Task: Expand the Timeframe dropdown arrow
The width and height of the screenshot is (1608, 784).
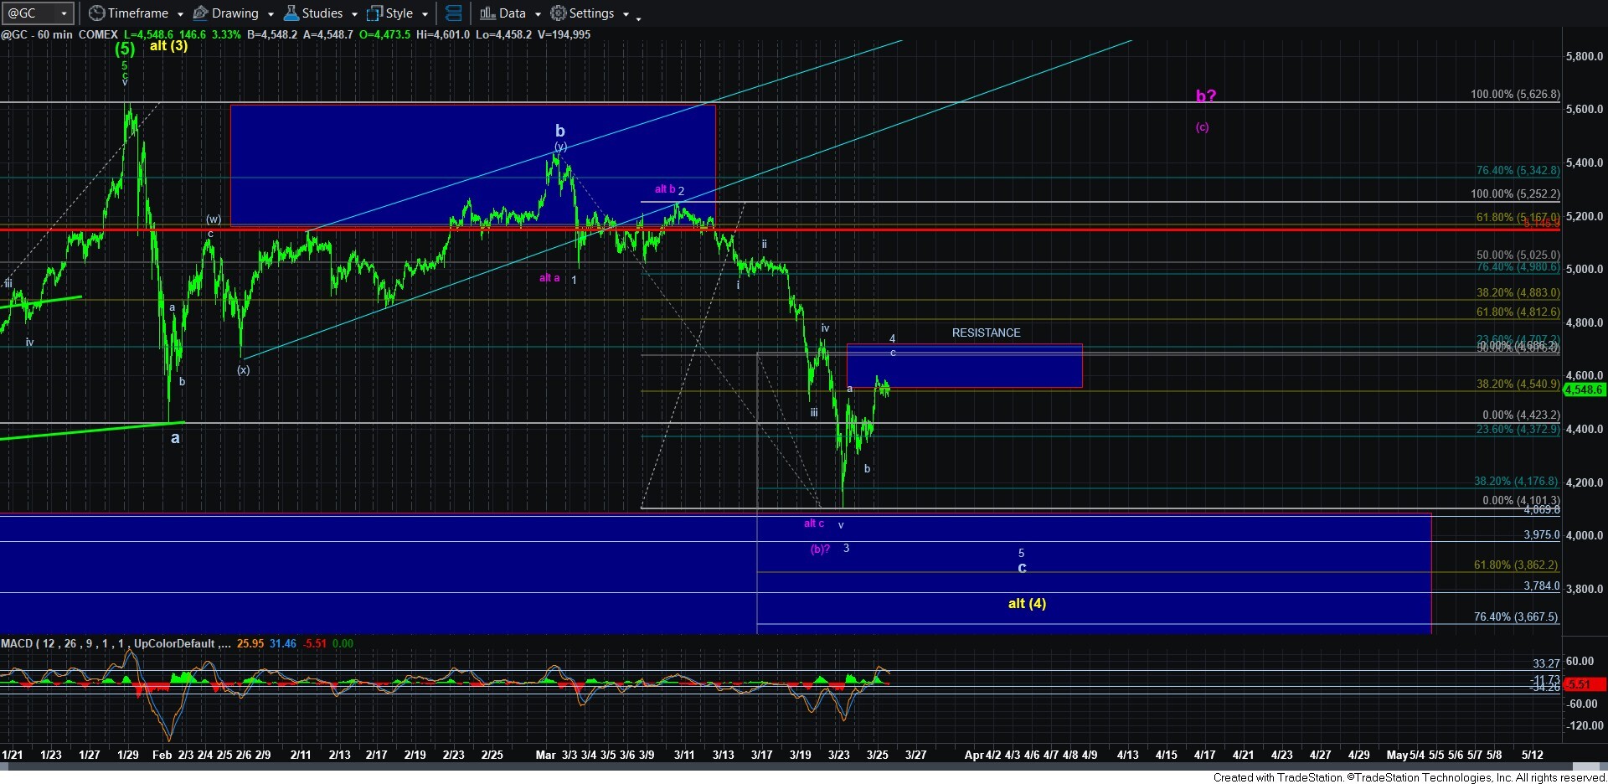Action: coord(178,14)
